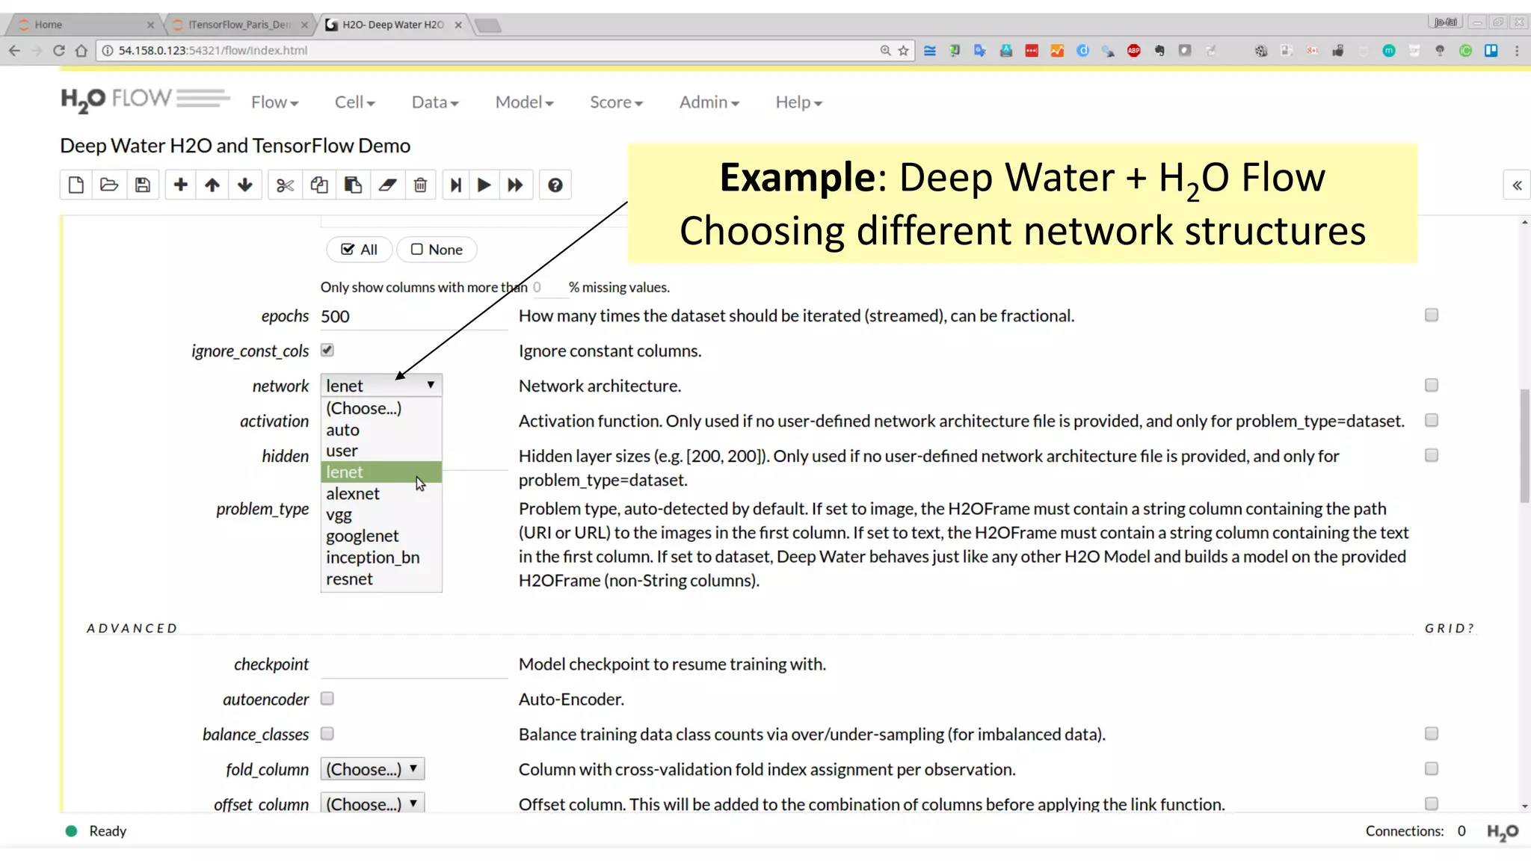The image size is (1531, 861).
Task: Open the Help menu
Action: point(798,102)
